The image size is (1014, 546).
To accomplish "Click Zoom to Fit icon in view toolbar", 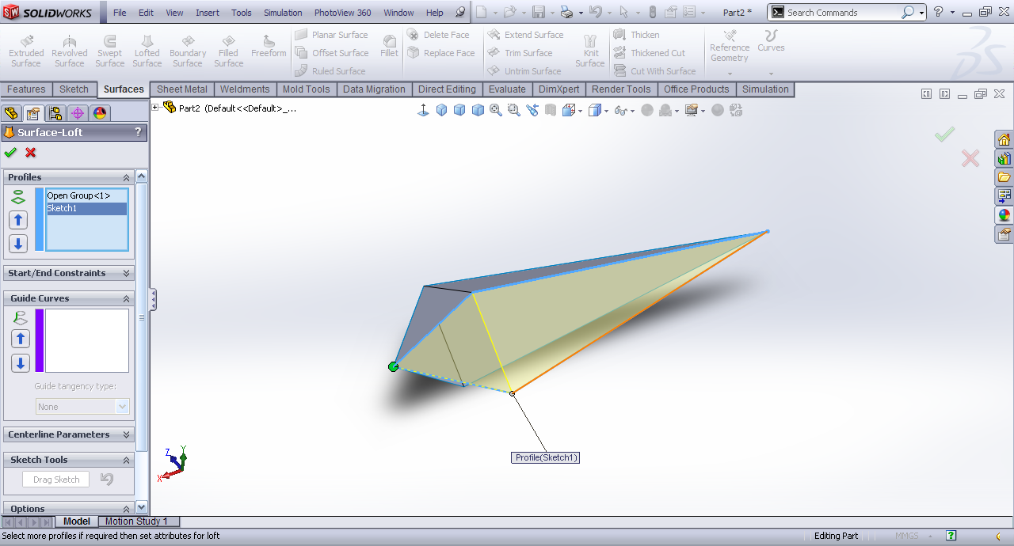I will coord(496,111).
